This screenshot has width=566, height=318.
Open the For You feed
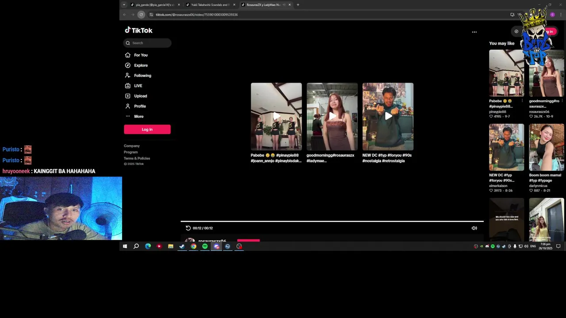coord(141,55)
